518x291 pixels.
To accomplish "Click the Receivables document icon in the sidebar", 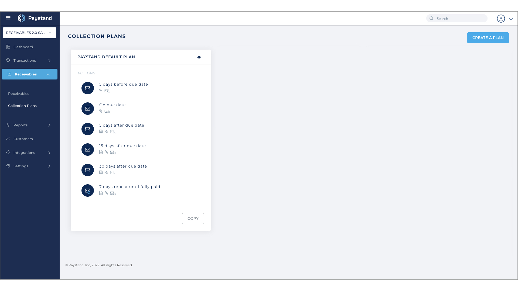I will [9, 74].
